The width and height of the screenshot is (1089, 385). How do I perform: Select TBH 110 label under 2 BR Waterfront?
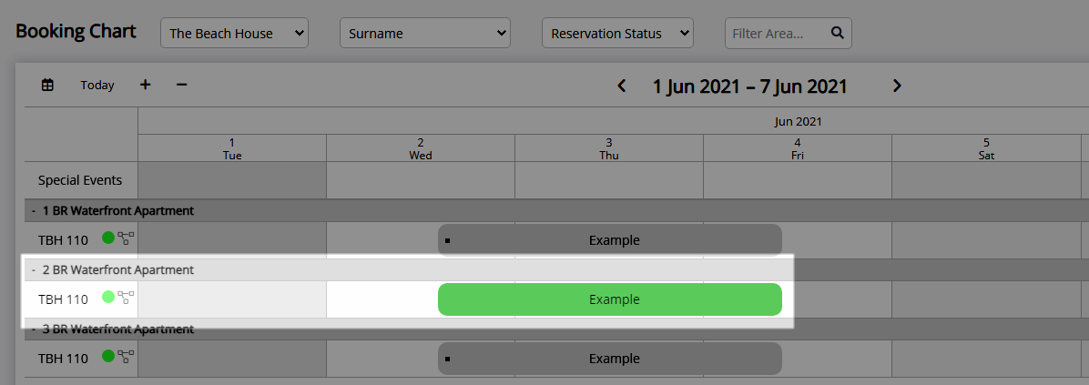[x=63, y=299]
